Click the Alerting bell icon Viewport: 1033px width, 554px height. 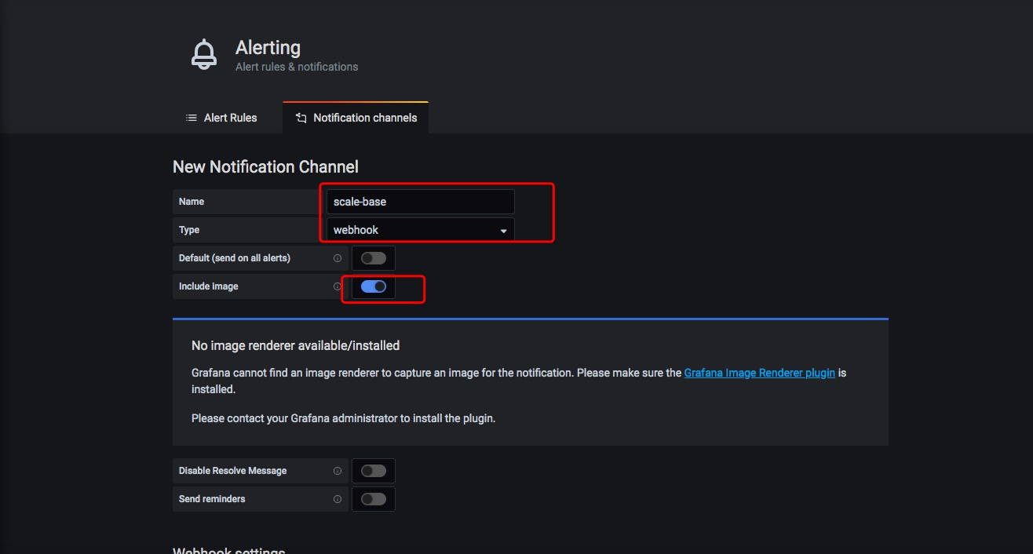(204, 54)
